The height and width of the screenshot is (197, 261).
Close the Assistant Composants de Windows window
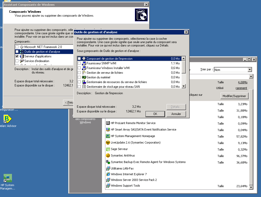tap(146, 4)
